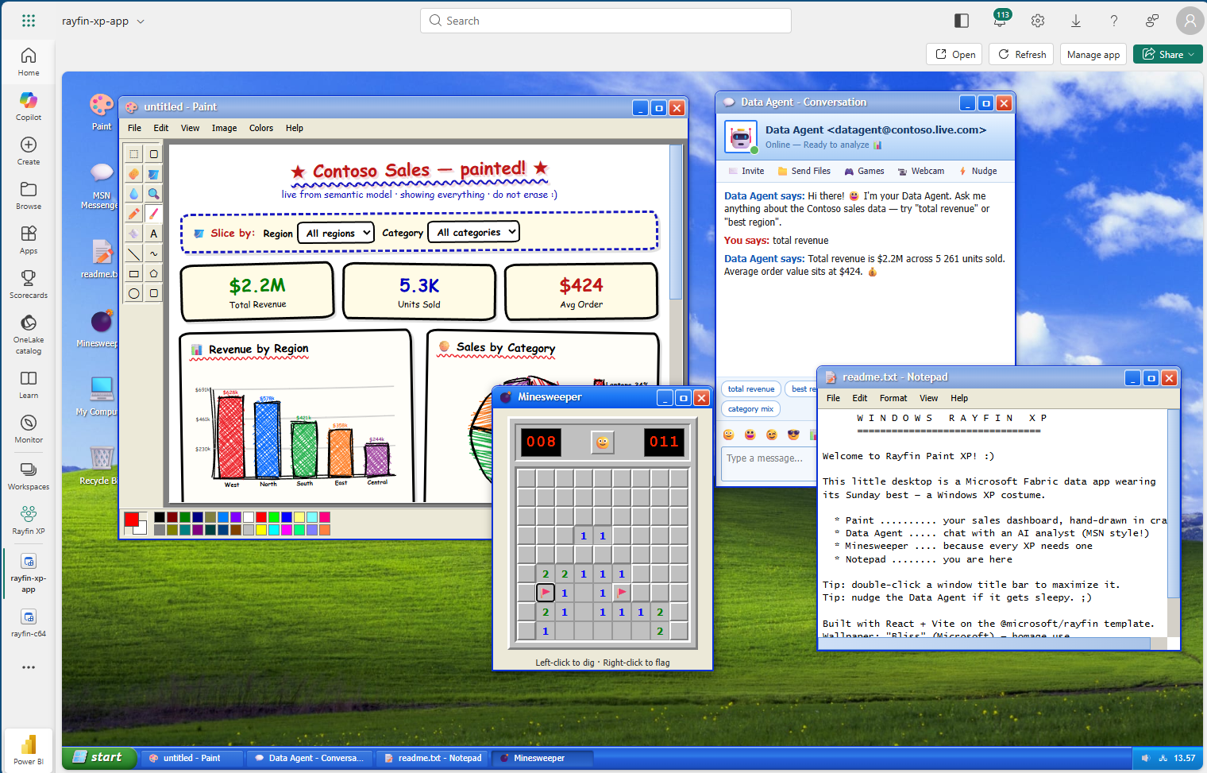This screenshot has height=773, width=1207.
Task: Select the Pencil tool in Paint
Action: tap(133, 214)
